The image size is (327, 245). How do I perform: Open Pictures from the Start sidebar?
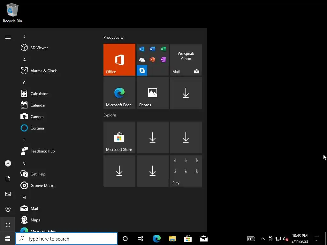[x=8, y=194]
